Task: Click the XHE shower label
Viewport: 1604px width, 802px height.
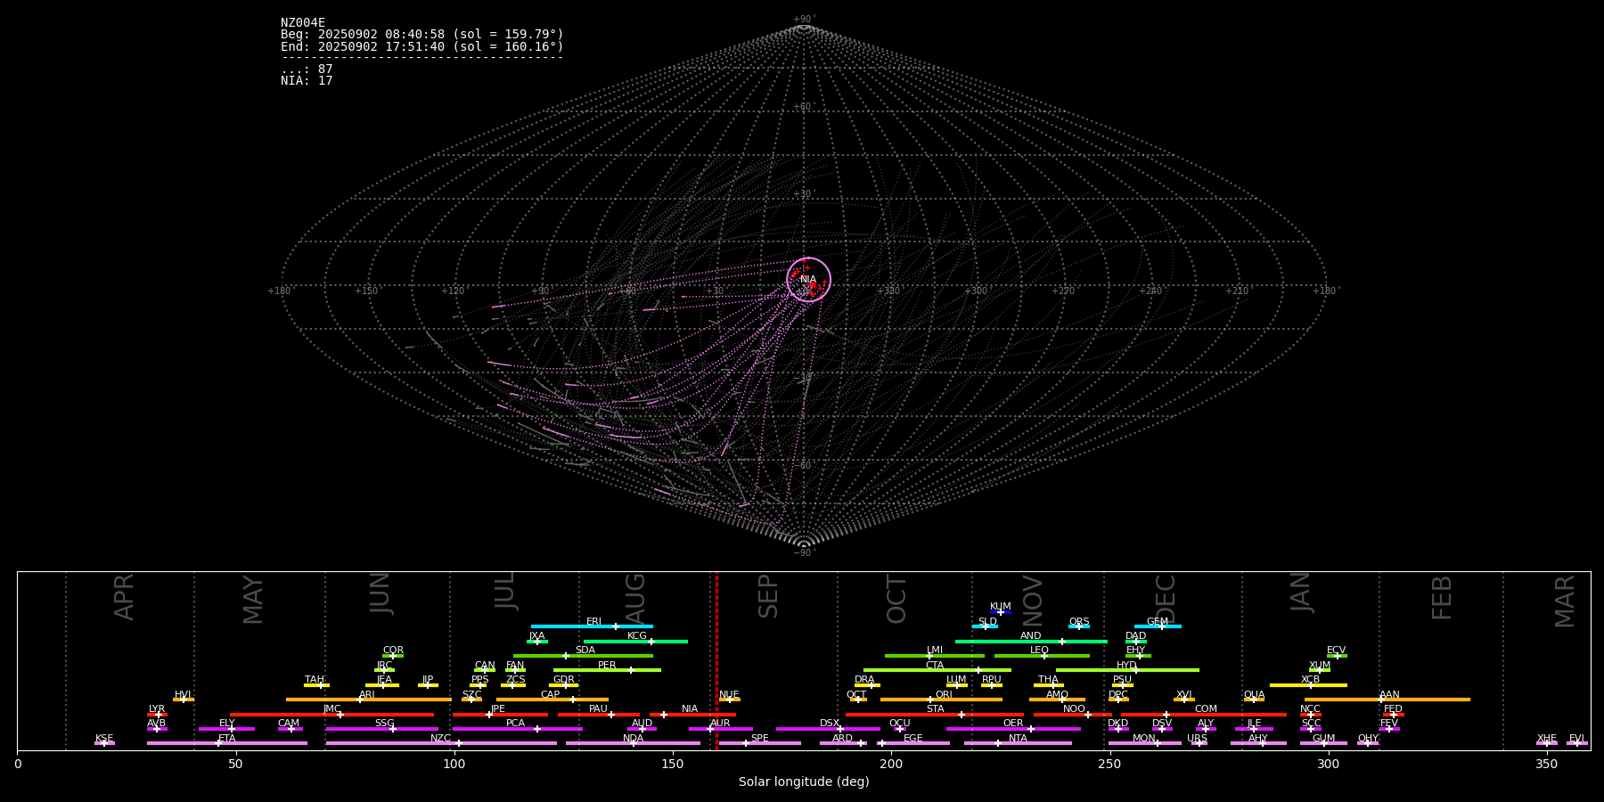Action: (x=1547, y=739)
